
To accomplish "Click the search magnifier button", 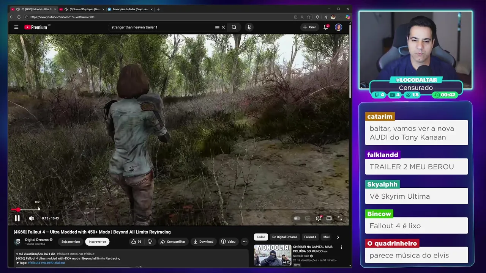I will click(x=234, y=27).
